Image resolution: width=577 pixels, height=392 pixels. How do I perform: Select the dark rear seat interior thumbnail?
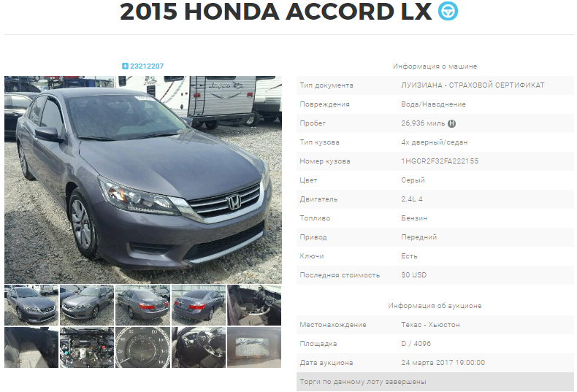31,347
